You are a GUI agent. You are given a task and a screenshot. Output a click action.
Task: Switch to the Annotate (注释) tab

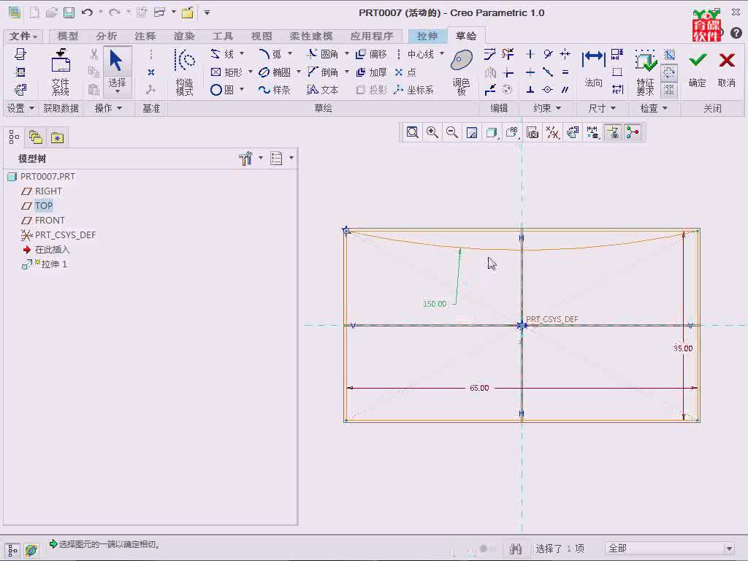[145, 36]
